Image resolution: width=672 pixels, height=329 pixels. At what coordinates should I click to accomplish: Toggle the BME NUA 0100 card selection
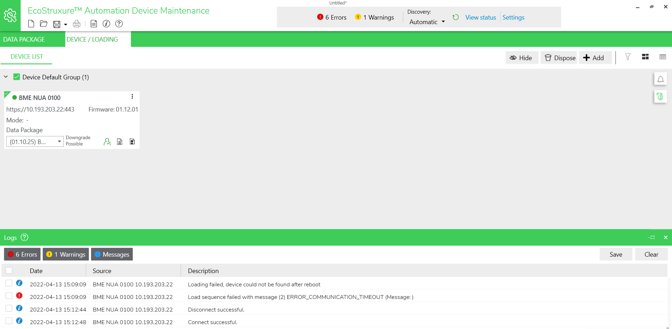coord(7,94)
